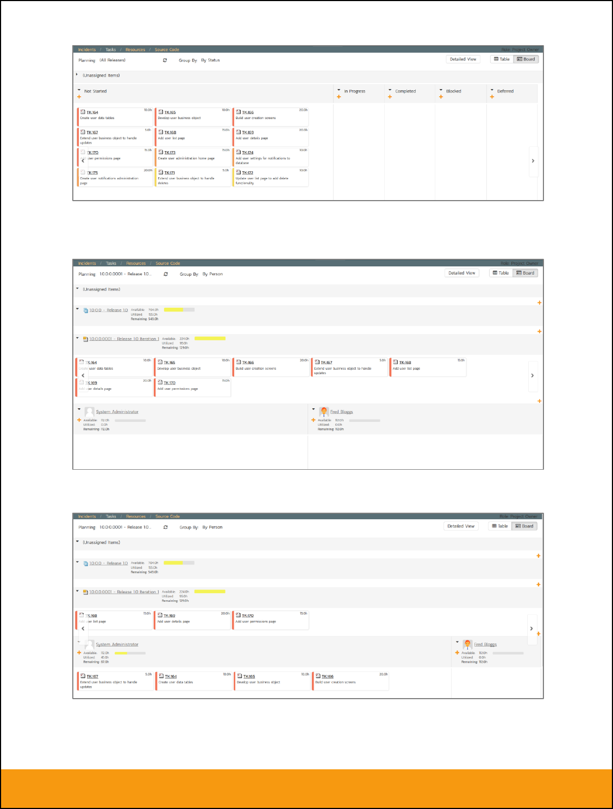Viewport: 613px width, 809px height.
Task: Click the plus icon on the Unassigned Items row, middle screenshot
Action: point(539,303)
